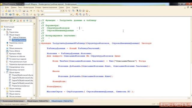192x108 pixels.
Task: Start debugging with the yellow play icon
Action: click(x=17, y=14)
